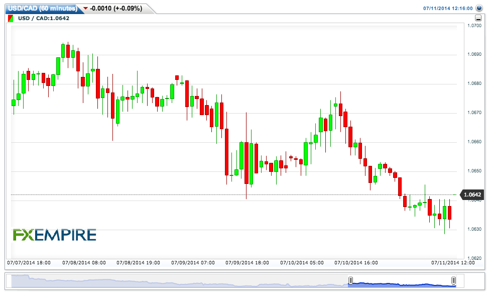Click the blue globe icon beside the timestamp
This screenshot has height=294, width=490.
479,8
